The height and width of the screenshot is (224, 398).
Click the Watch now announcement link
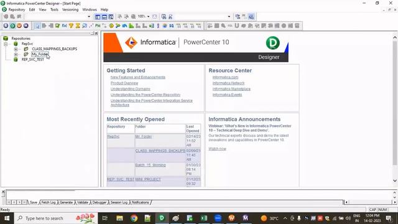pos(217,149)
